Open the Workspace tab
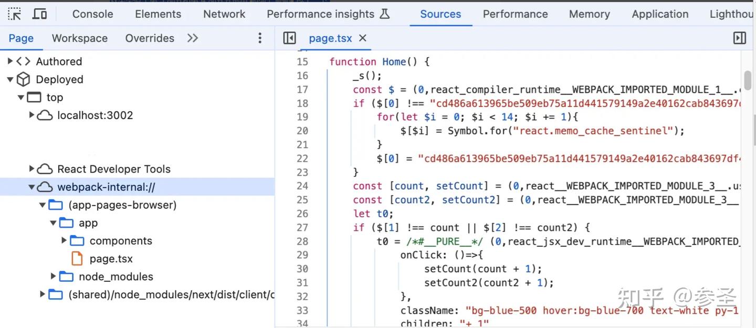756x328 pixels. (x=79, y=38)
